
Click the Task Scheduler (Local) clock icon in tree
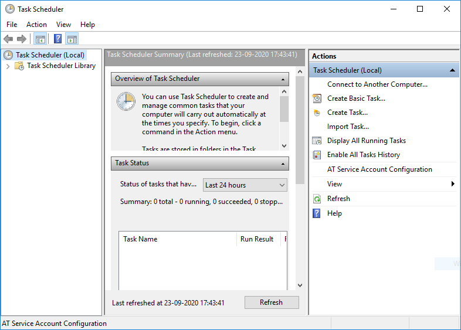click(8, 55)
